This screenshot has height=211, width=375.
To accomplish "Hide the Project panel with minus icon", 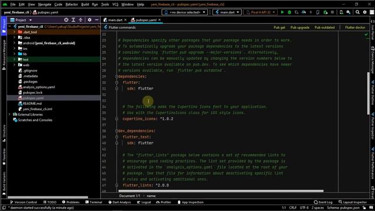I will pos(97,20).
